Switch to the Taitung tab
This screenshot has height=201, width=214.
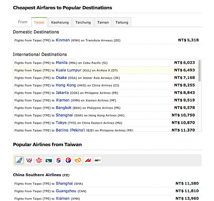click(x=122, y=22)
